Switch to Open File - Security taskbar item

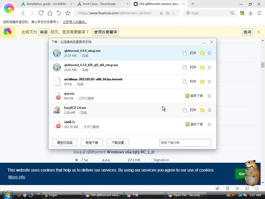[x=187, y=195]
